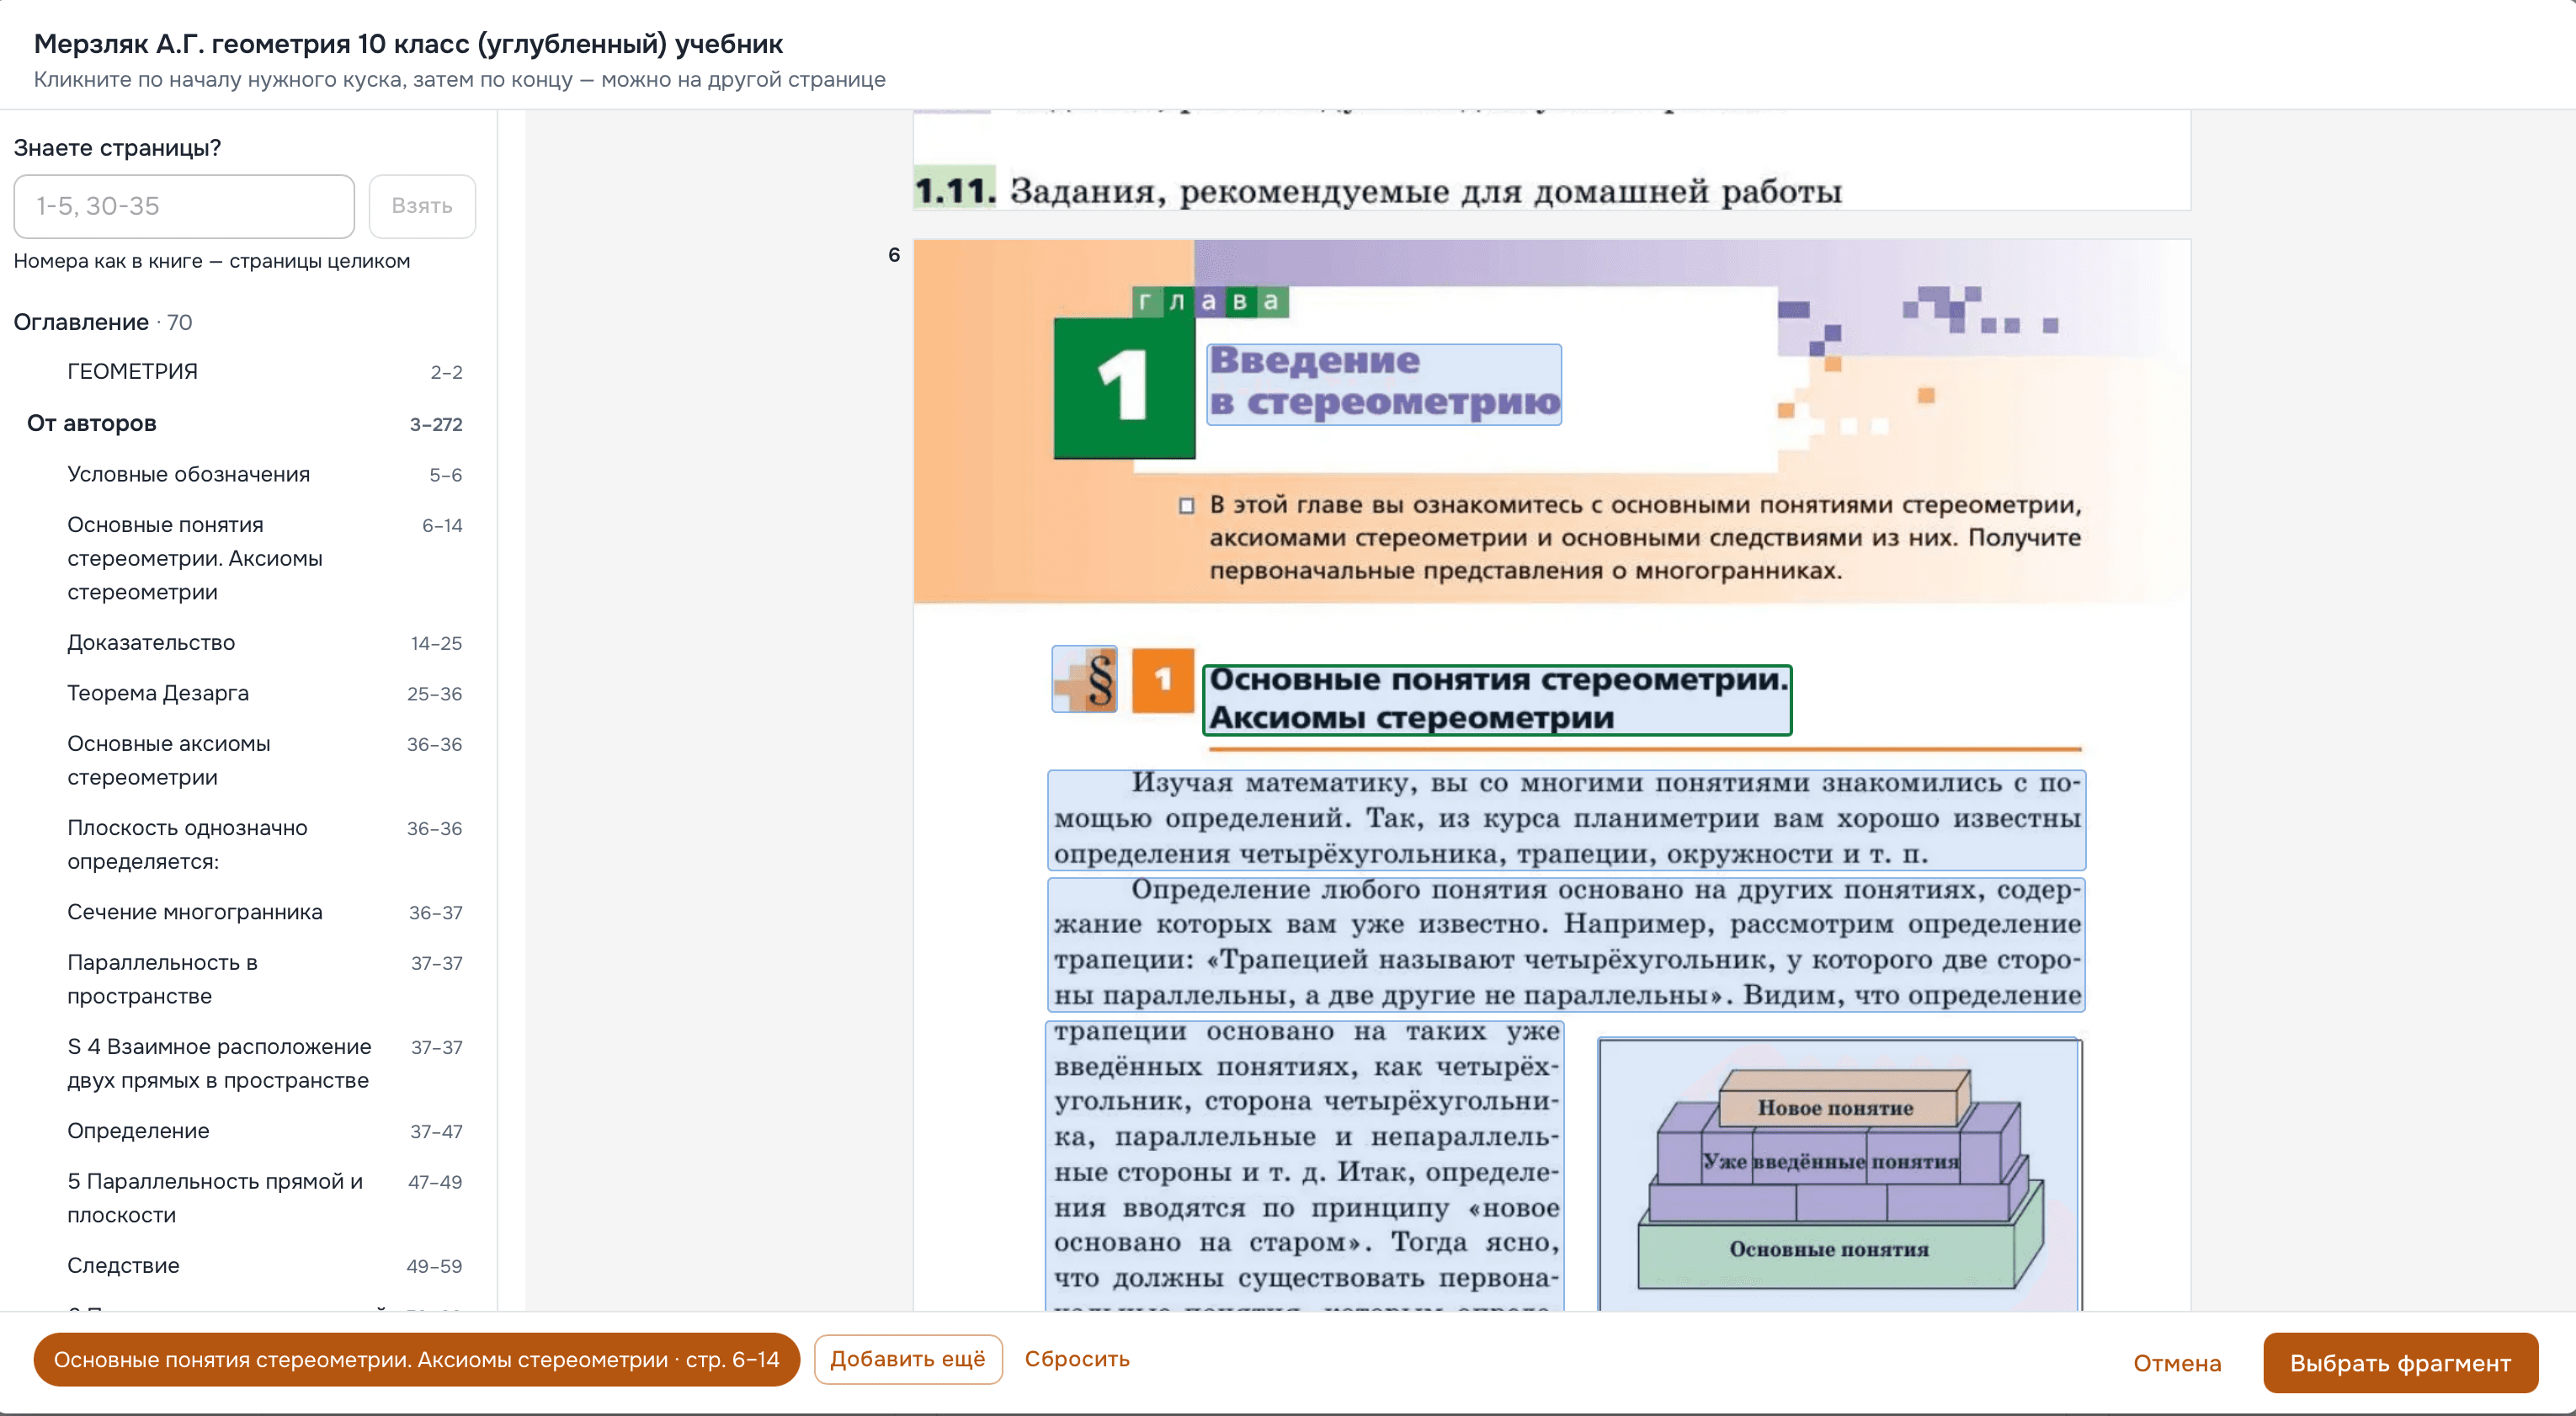2576x1416 pixels.
Task: Click the orange section number 1 square
Action: pos(1163,681)
